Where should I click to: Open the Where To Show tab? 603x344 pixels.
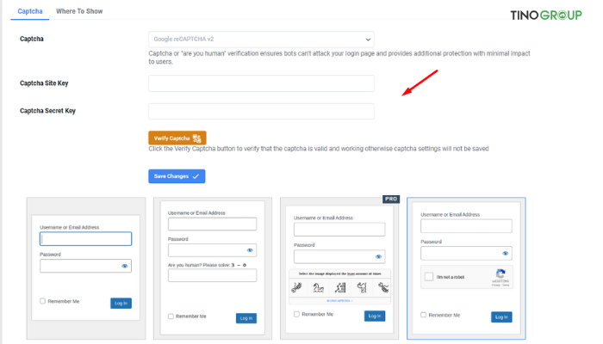[79, 11]
